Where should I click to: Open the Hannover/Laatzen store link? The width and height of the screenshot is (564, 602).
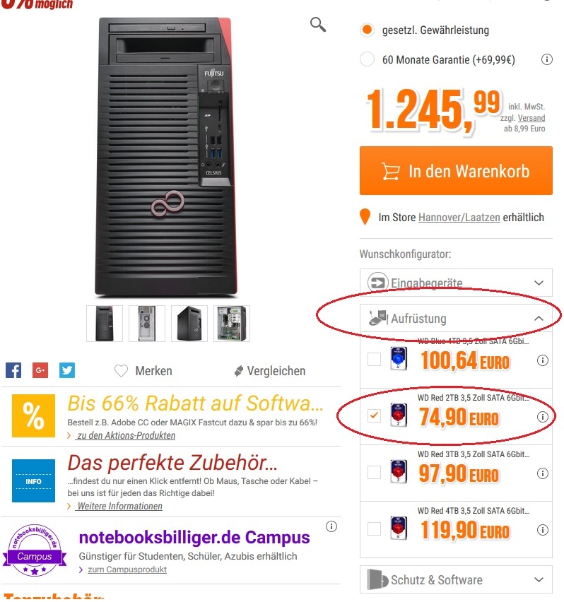[459, 218]
